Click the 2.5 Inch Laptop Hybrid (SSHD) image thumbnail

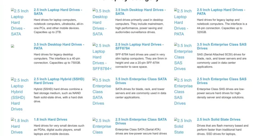coord(20,94)
